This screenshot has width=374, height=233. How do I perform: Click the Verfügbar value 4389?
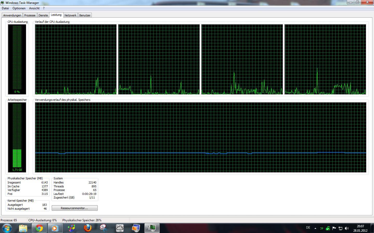click(44, 190)
